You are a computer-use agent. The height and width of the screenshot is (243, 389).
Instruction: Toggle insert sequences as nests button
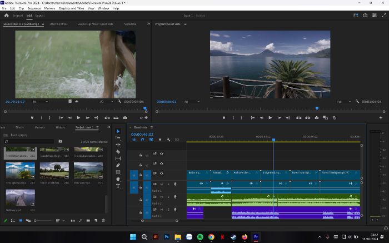point(134,140)
